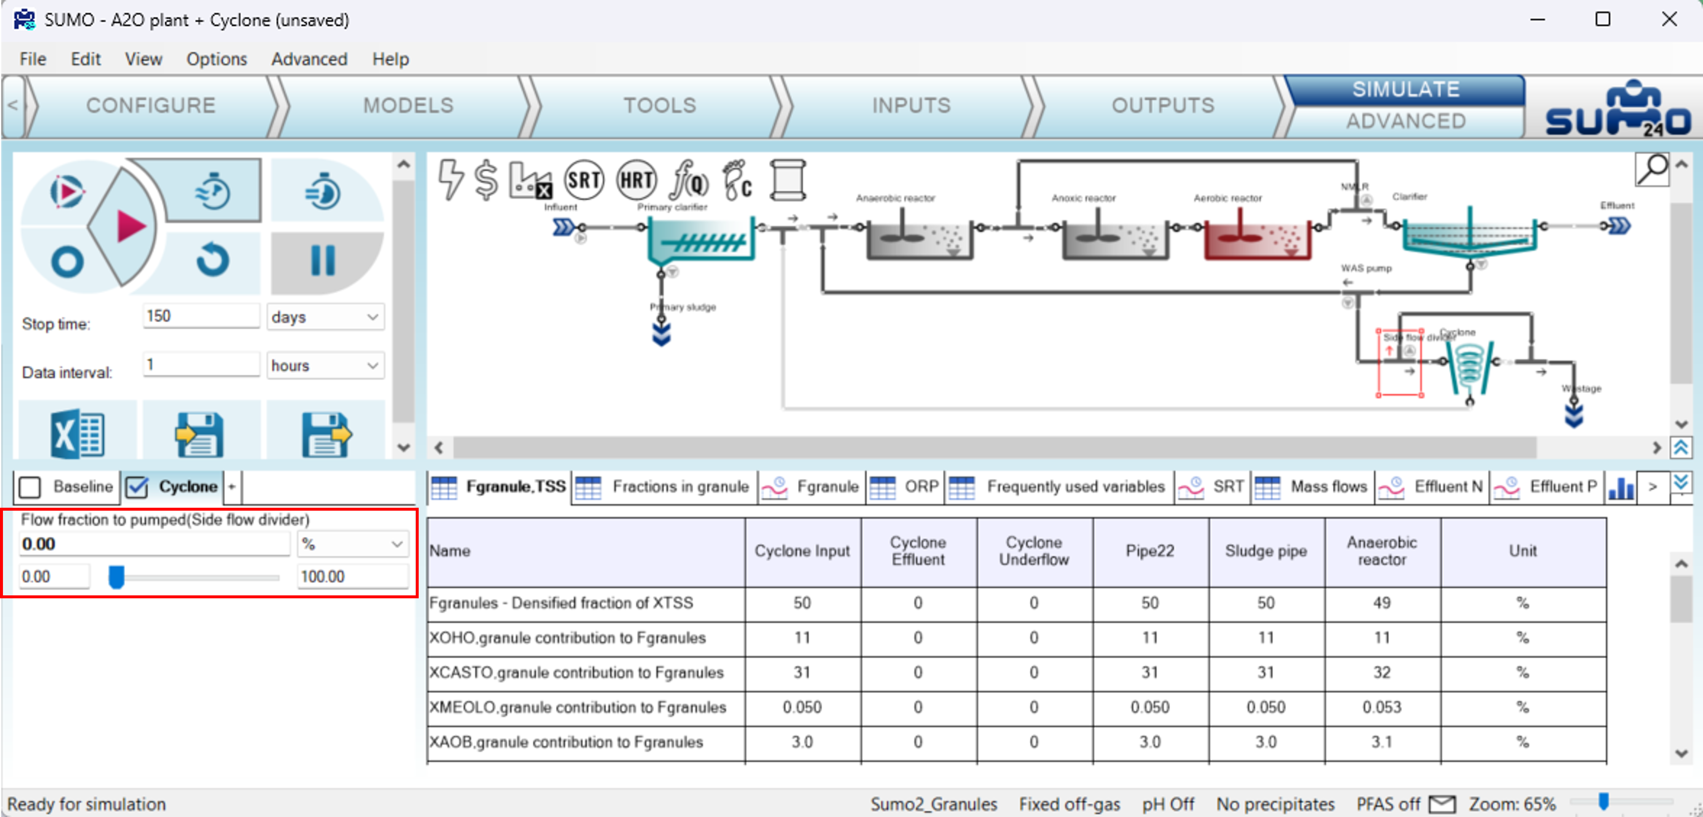1703x817 pixels.
Task: Open the cost dollar sign tool
Action: (x=486, y=179)
